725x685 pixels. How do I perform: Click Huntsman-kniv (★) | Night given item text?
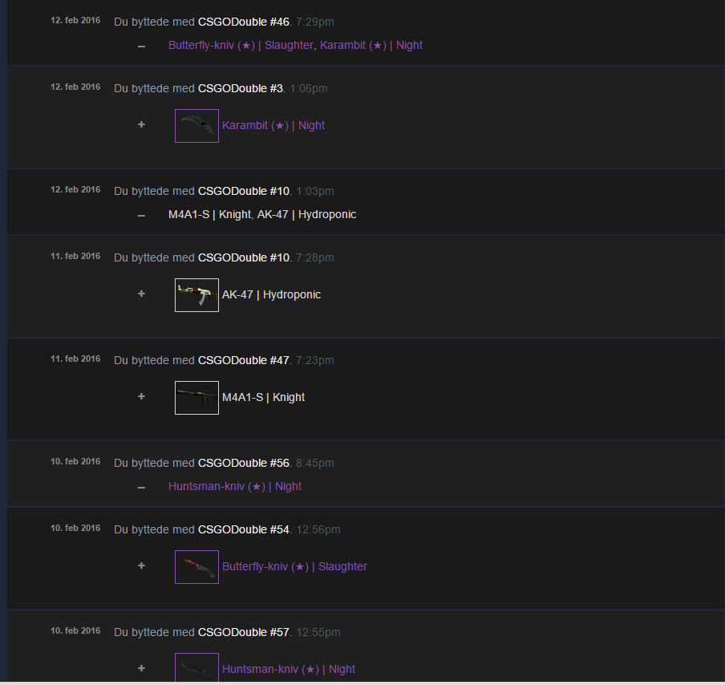[235, 487]
